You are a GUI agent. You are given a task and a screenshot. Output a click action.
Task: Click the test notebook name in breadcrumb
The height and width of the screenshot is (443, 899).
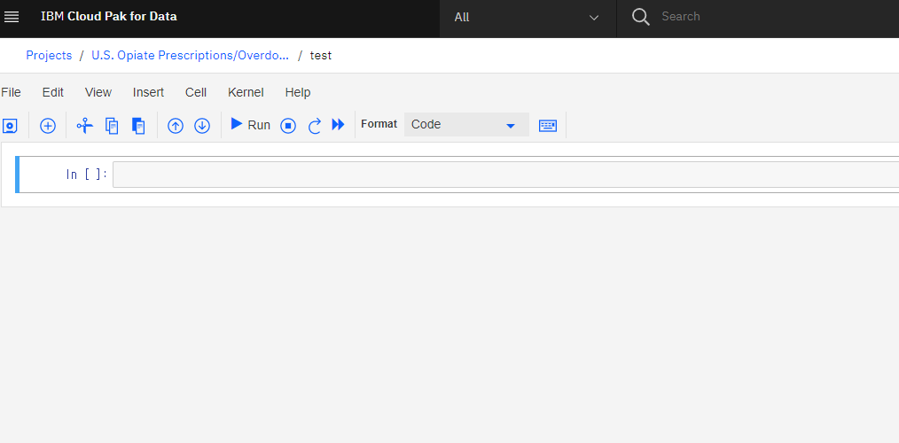coord(320,56)
